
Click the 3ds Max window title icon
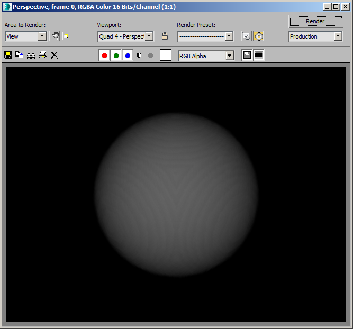(7, 7)
